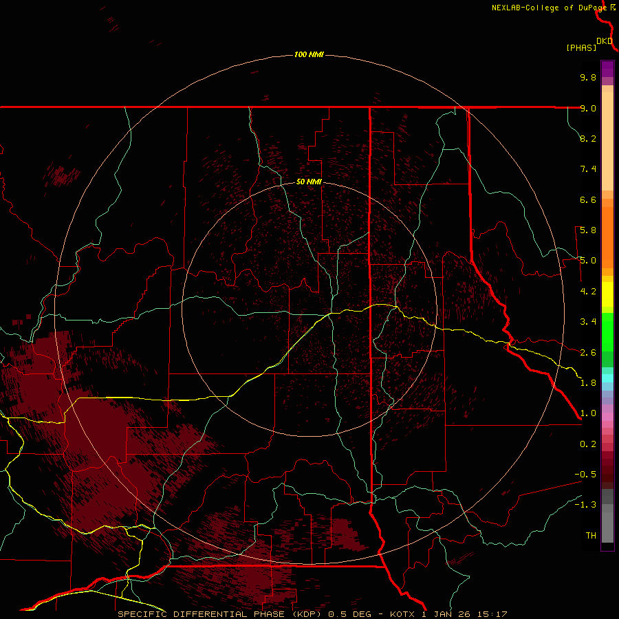Click the 3.4 value on the color scale
The width and height of the screenshot is (619, 619).
coord(588,322)
